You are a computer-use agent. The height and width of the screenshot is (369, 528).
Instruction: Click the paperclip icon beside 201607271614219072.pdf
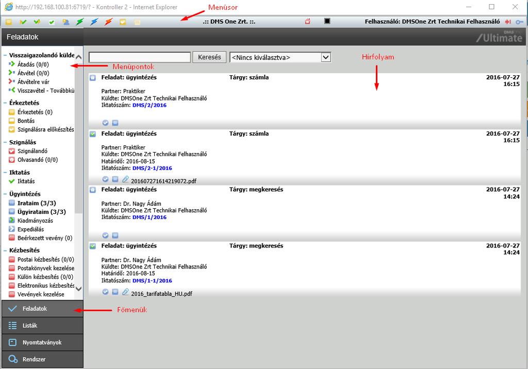tap(125, 179)
